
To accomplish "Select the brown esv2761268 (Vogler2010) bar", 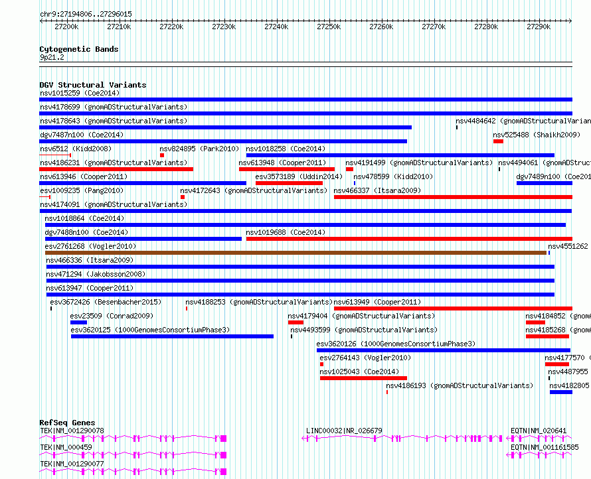I will (x=296, y=253).
